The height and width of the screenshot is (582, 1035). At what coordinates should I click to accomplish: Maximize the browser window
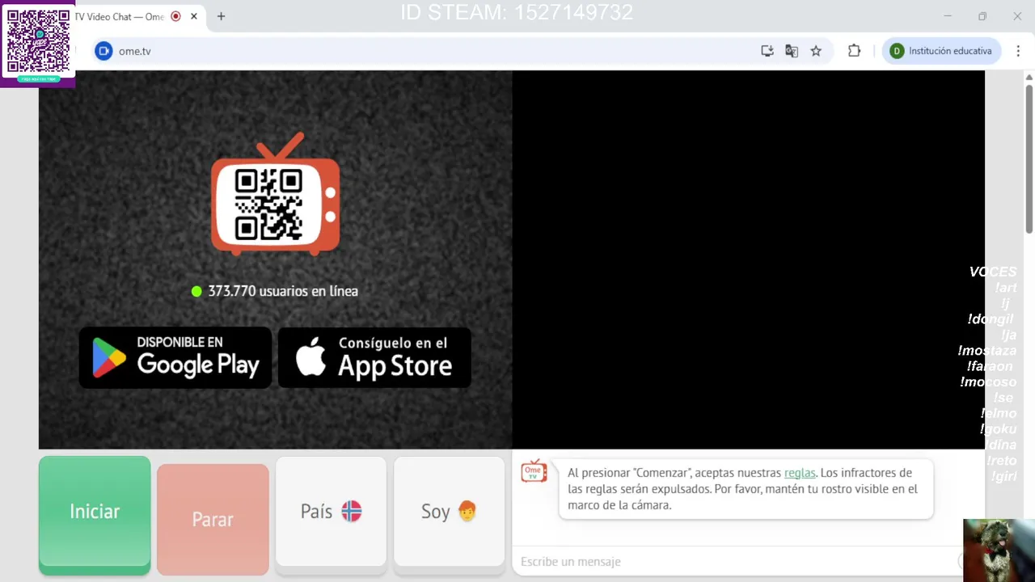[982, 16]
